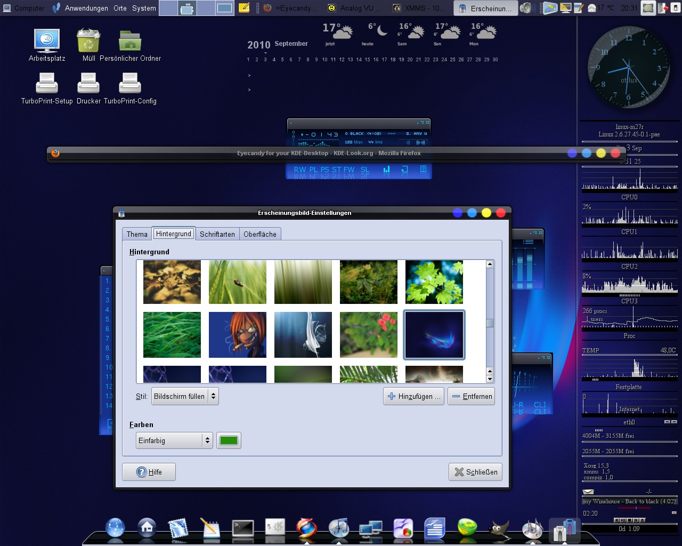Switch to the third workspace in the pager
The height and width of the screenshot is (546, 682).
coord(206,8)
